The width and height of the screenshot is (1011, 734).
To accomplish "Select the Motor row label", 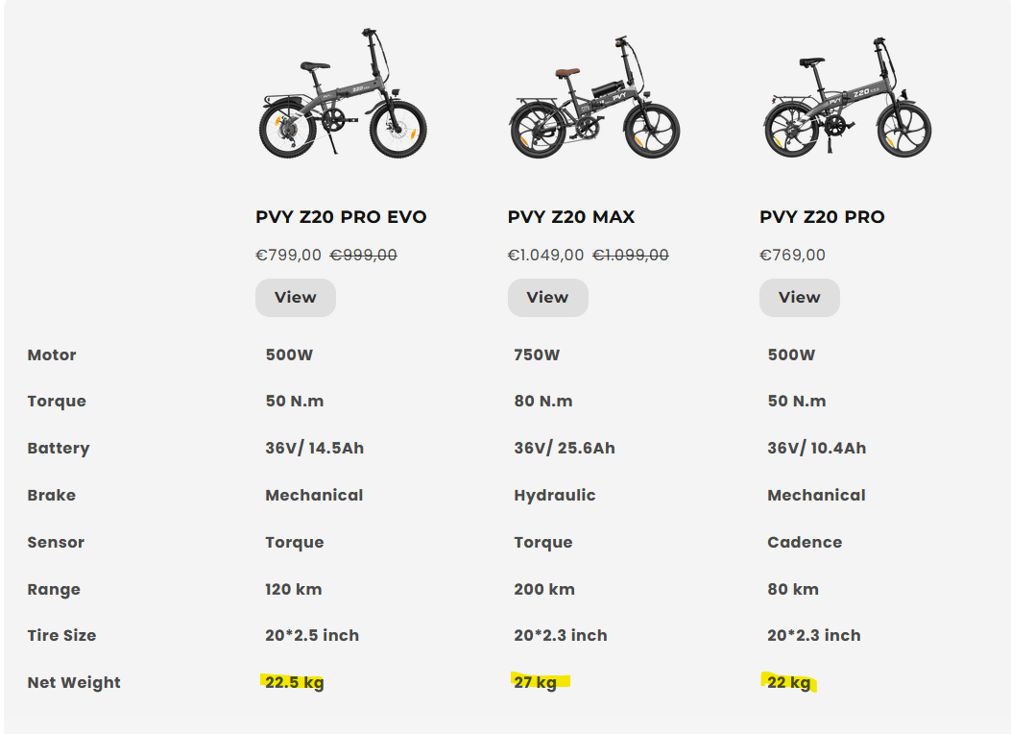I will (52, 355).
